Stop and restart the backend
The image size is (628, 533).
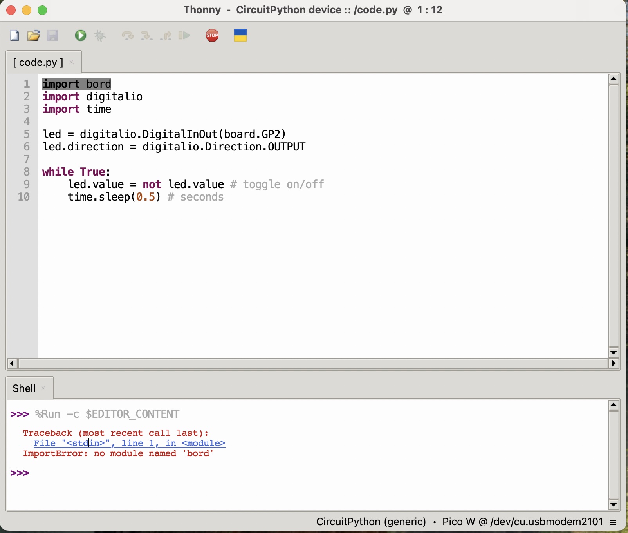click(x=212, y=35)
